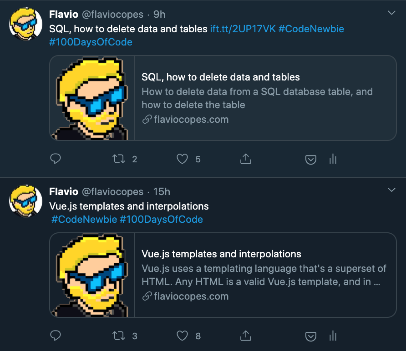Share the Vue.js templates tweet
This screenshot has height=351, width=406.
(x=245, y=336)
